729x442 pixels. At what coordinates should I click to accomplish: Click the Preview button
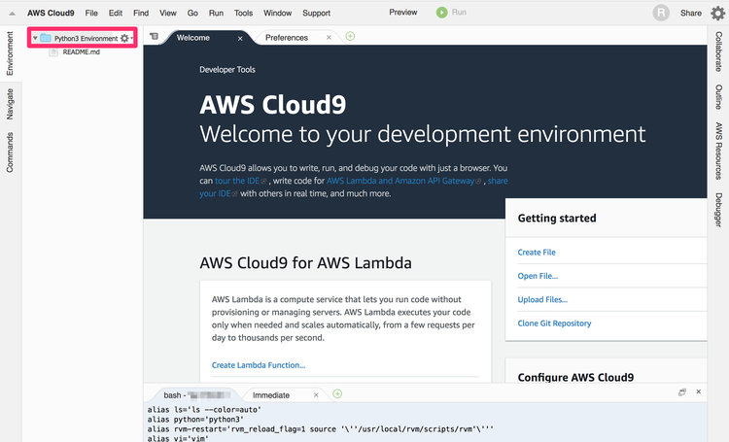pos(403,13)
